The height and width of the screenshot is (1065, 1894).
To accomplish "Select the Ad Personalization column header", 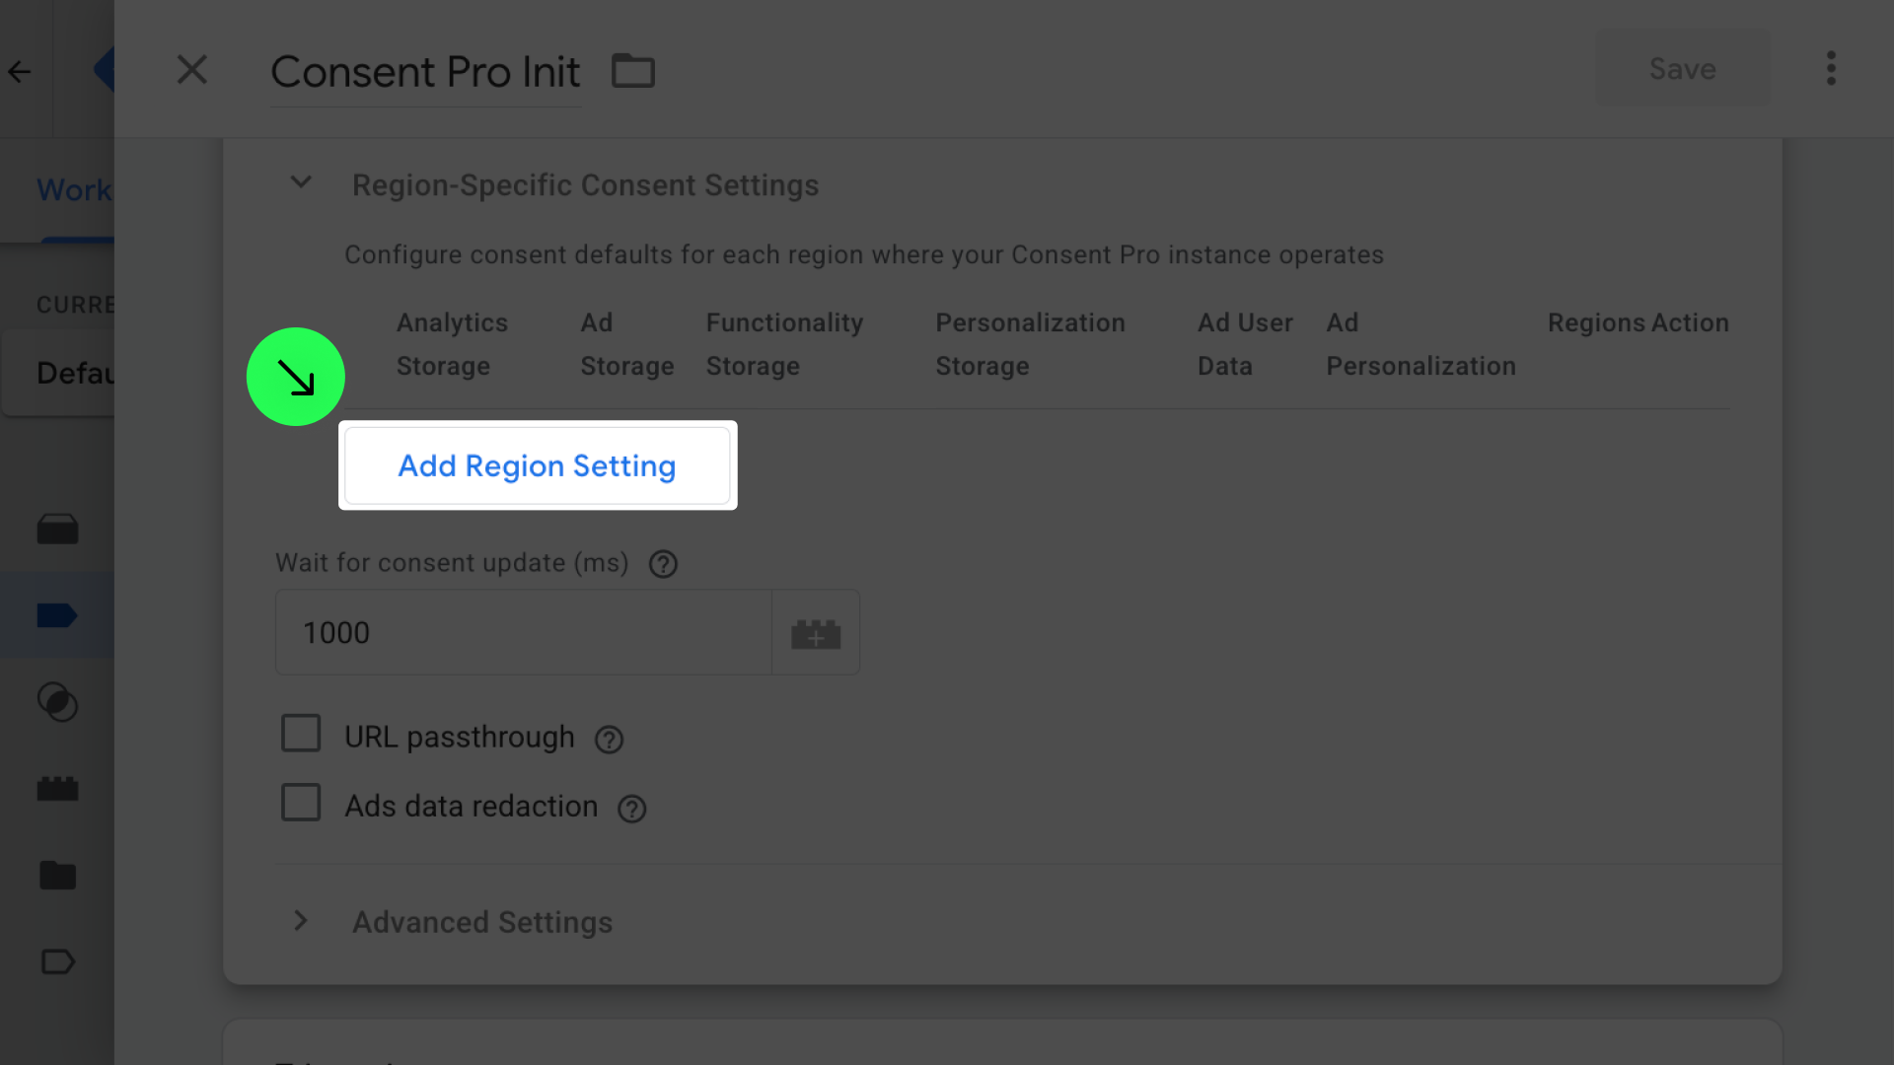I will (1420, 344).
